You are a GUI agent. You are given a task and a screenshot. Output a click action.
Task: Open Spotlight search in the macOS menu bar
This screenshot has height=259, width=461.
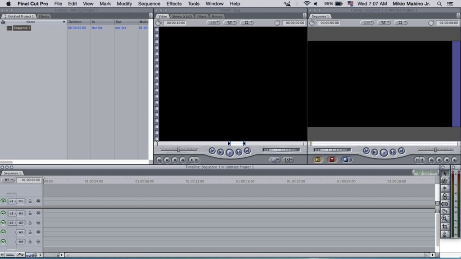[439, 4]
